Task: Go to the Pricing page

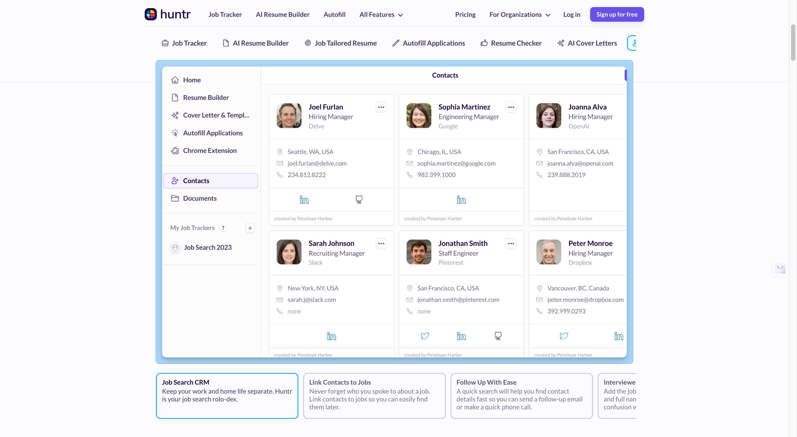Action: tap(465, 15)
